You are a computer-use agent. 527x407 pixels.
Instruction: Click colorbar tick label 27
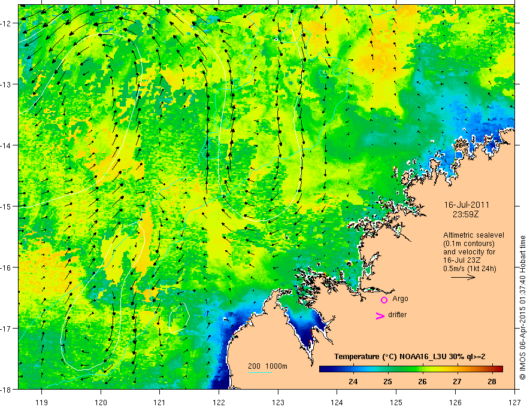coord(457,381)
